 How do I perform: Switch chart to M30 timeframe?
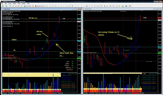click(x=56, y=6)
